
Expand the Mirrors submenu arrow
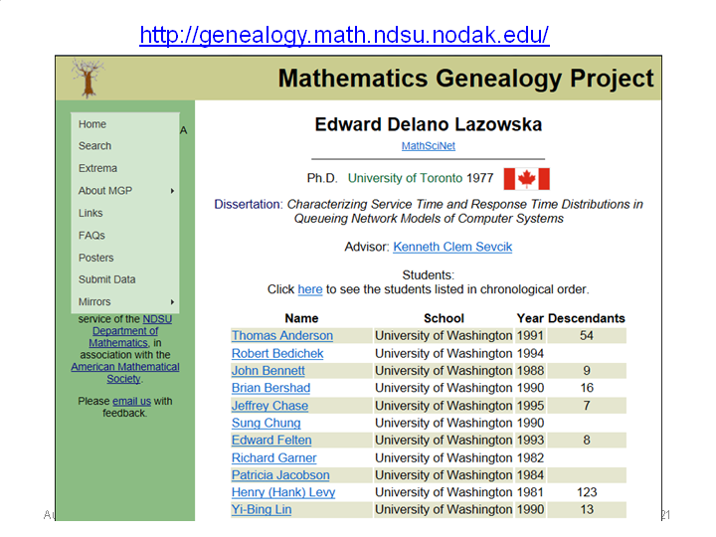tap(172, 302)
